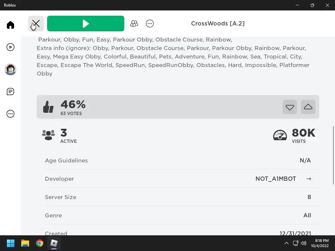
Task: Click the 80K visits value
Action: [303, 133]
